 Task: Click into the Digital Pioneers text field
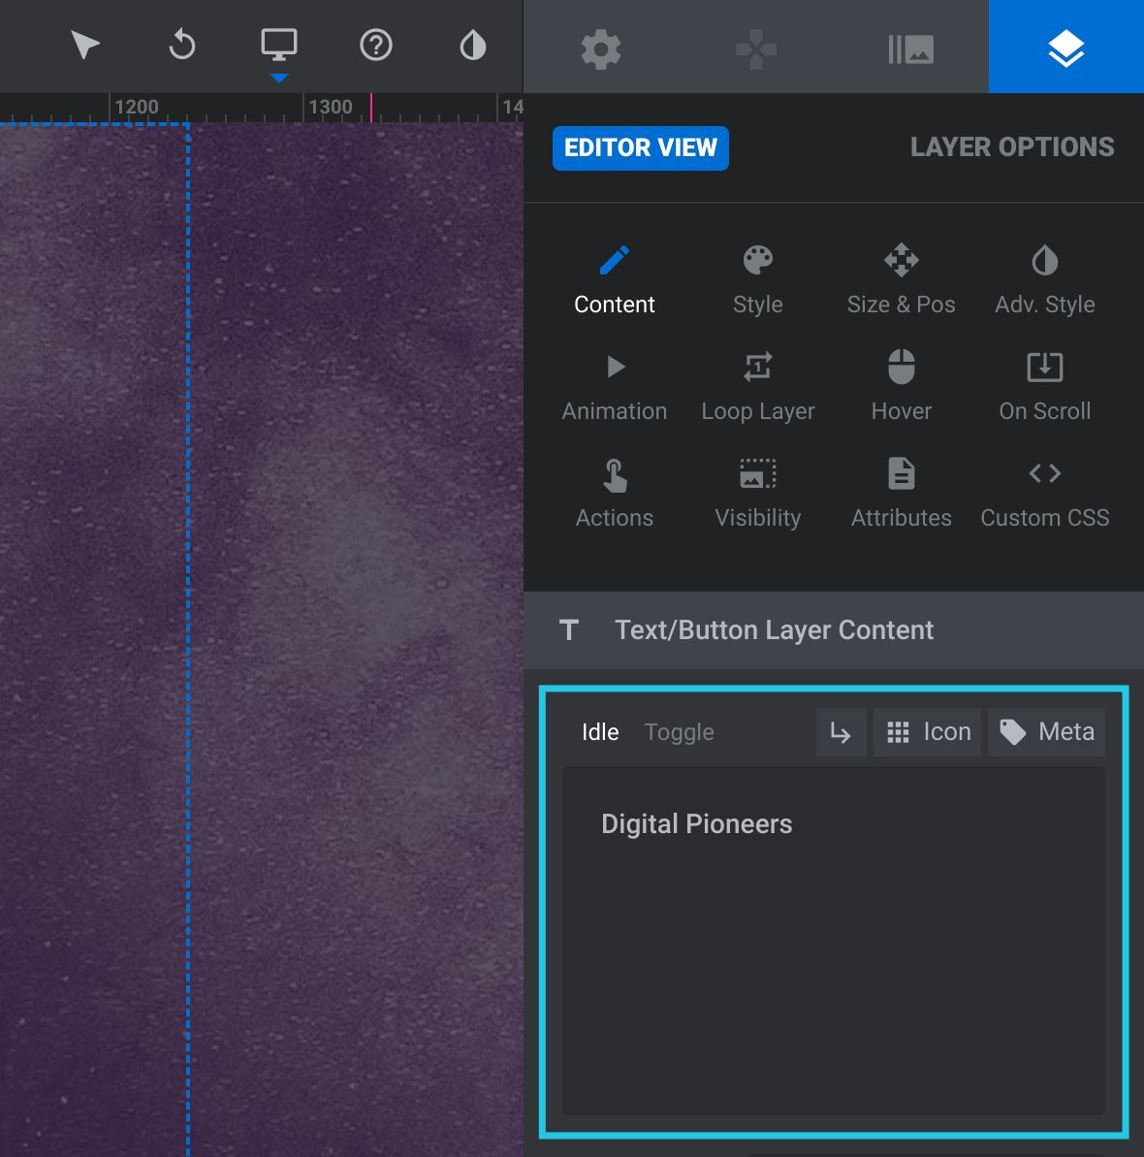[x=834, y=940]
